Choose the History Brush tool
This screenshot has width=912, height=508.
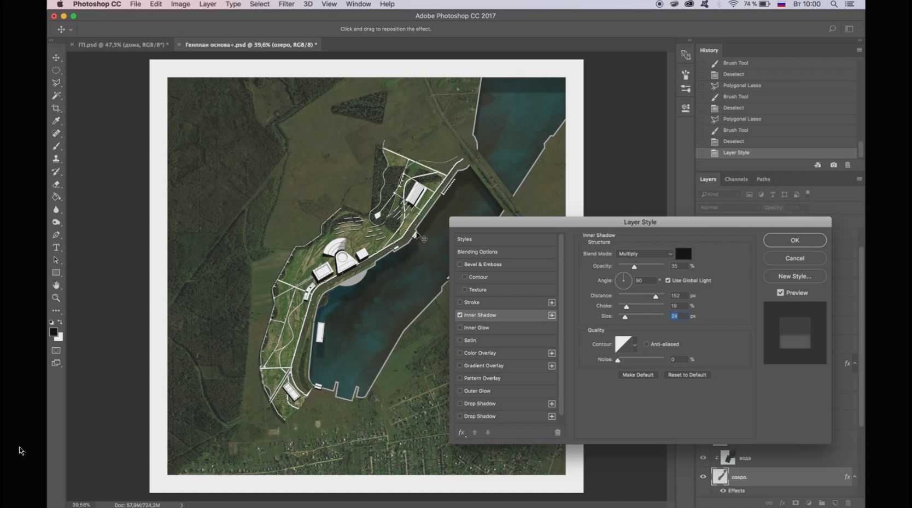[x=56, y=172]
